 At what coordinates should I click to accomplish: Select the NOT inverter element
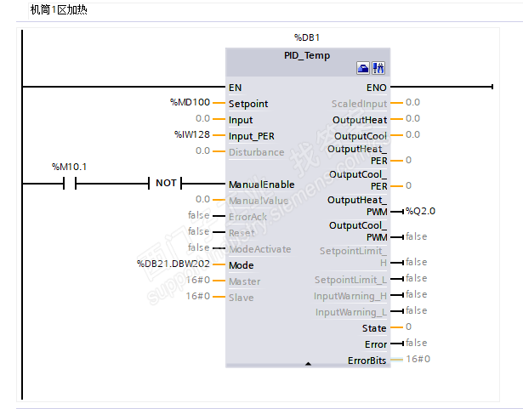(x=166, y=183)
